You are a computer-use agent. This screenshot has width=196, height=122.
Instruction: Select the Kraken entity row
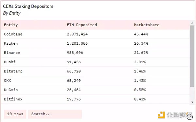tap(95, 43)
